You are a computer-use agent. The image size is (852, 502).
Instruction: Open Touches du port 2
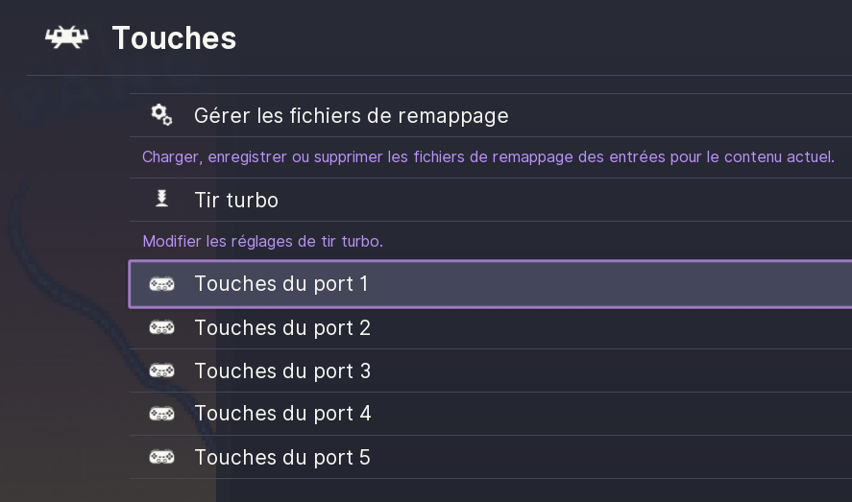coord(282,328)
